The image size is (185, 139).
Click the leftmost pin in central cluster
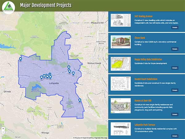click(x=41, y=77)
